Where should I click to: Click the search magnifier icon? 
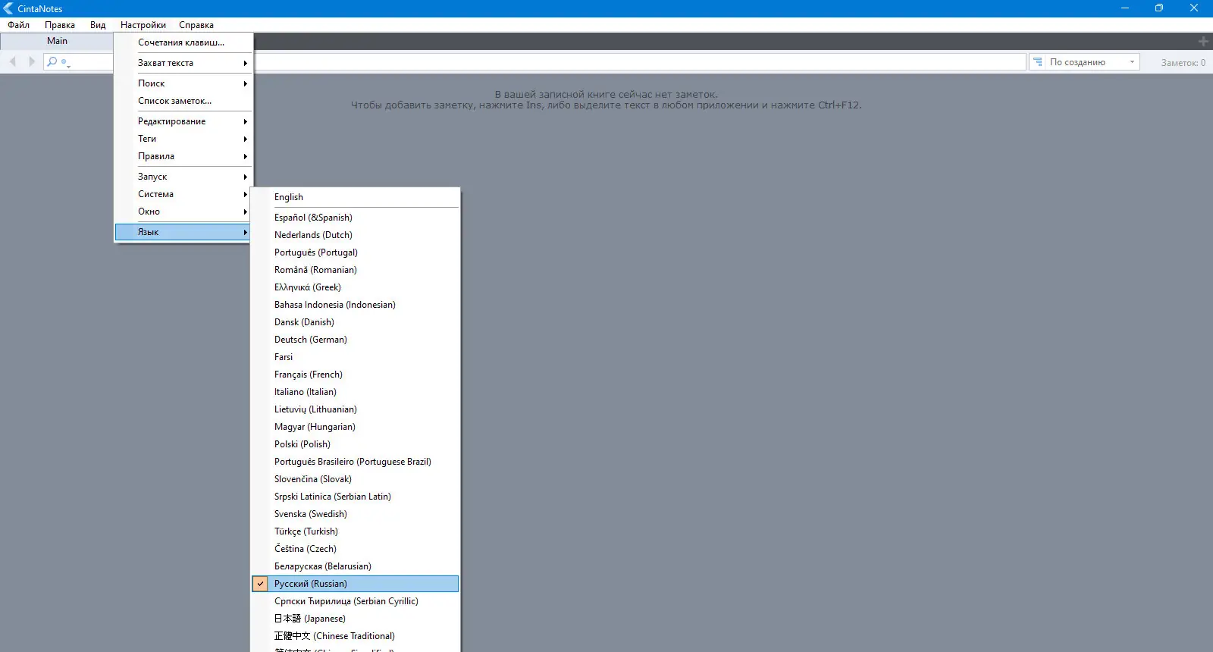coord(52,61)
